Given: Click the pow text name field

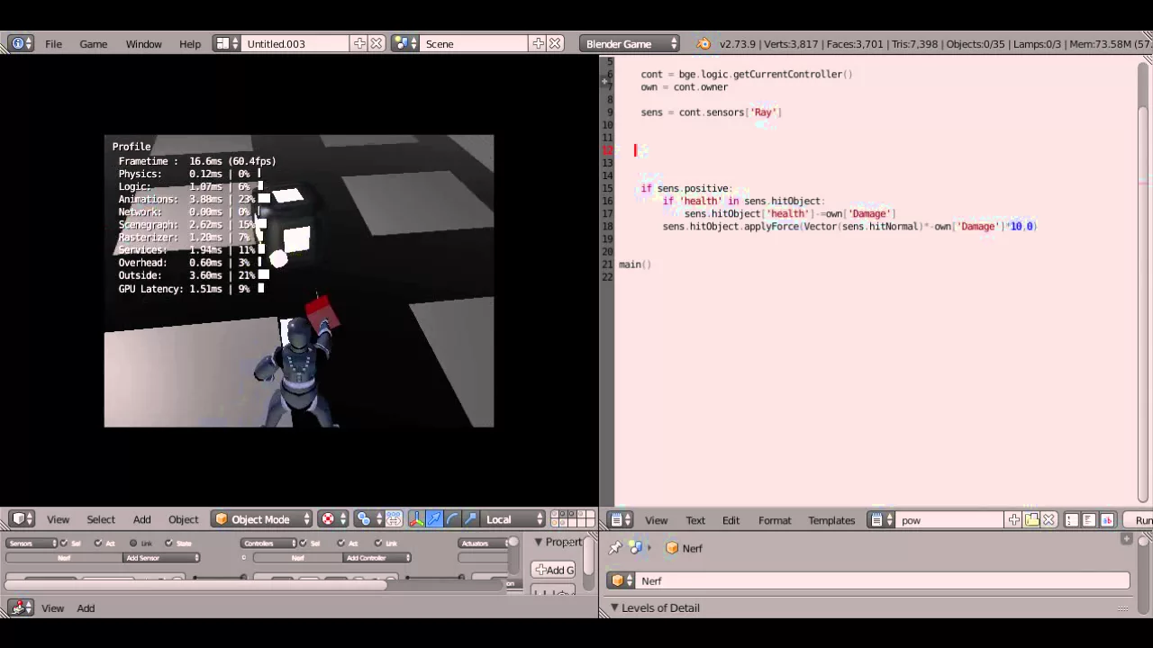Looking at the screenshot, I should [x=950, y=520].
